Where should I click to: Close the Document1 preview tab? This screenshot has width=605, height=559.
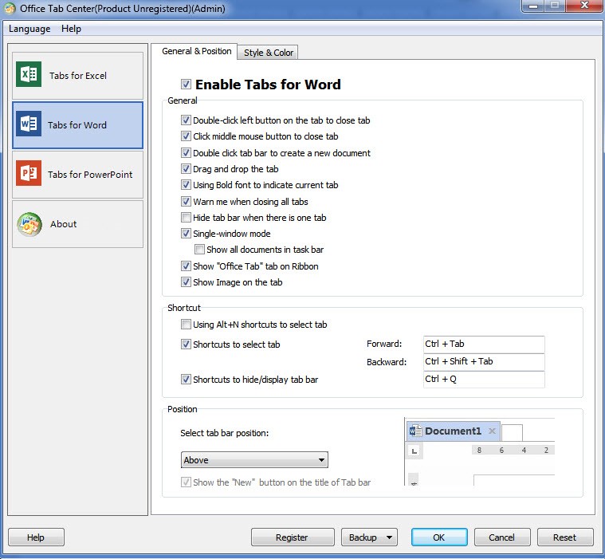coord(492,431)
